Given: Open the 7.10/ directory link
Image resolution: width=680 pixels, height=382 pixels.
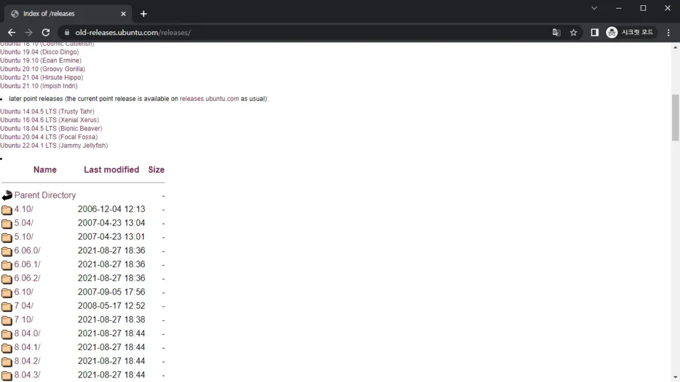Looking at the screenshot, I should click(24, 320).
